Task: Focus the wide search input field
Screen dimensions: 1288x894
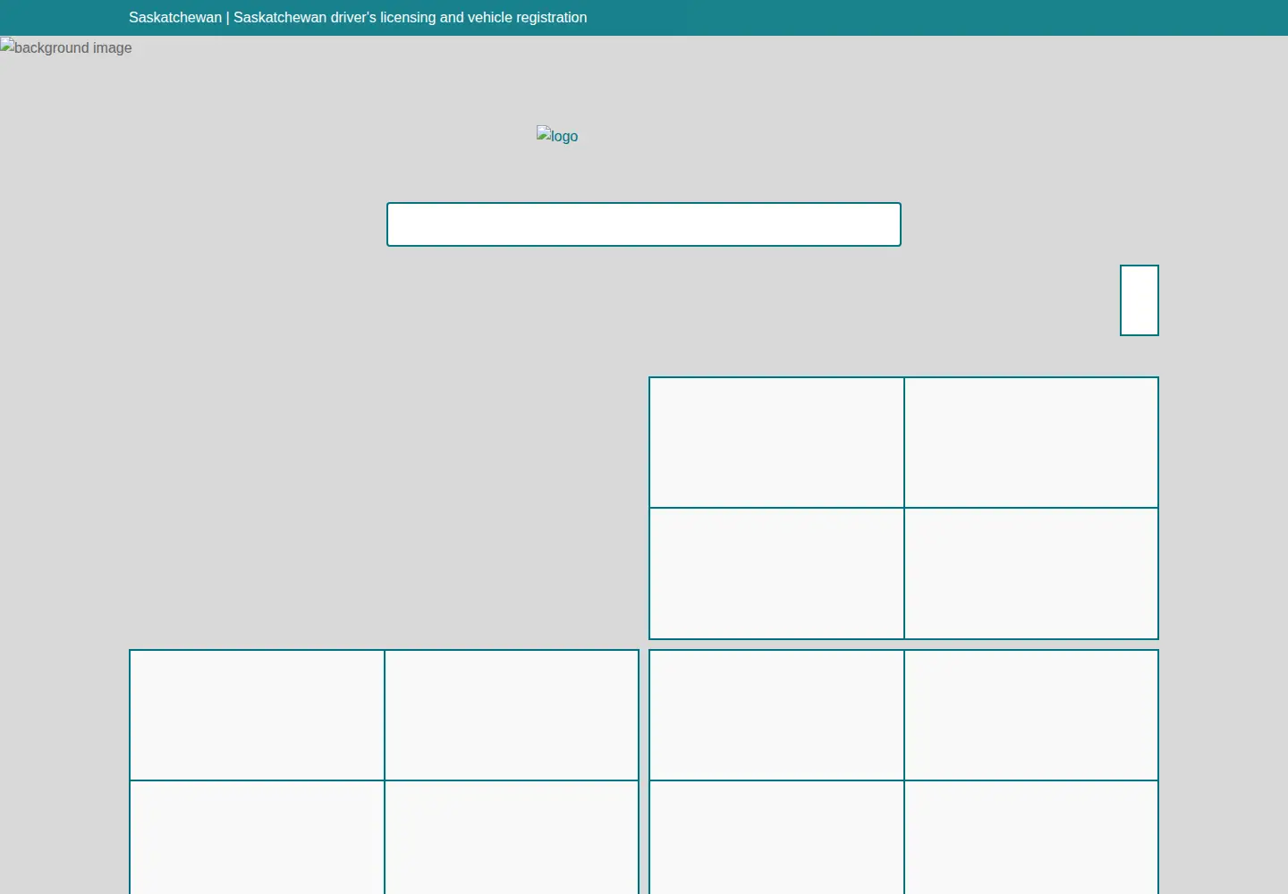Action: click(x=644, y=224)
